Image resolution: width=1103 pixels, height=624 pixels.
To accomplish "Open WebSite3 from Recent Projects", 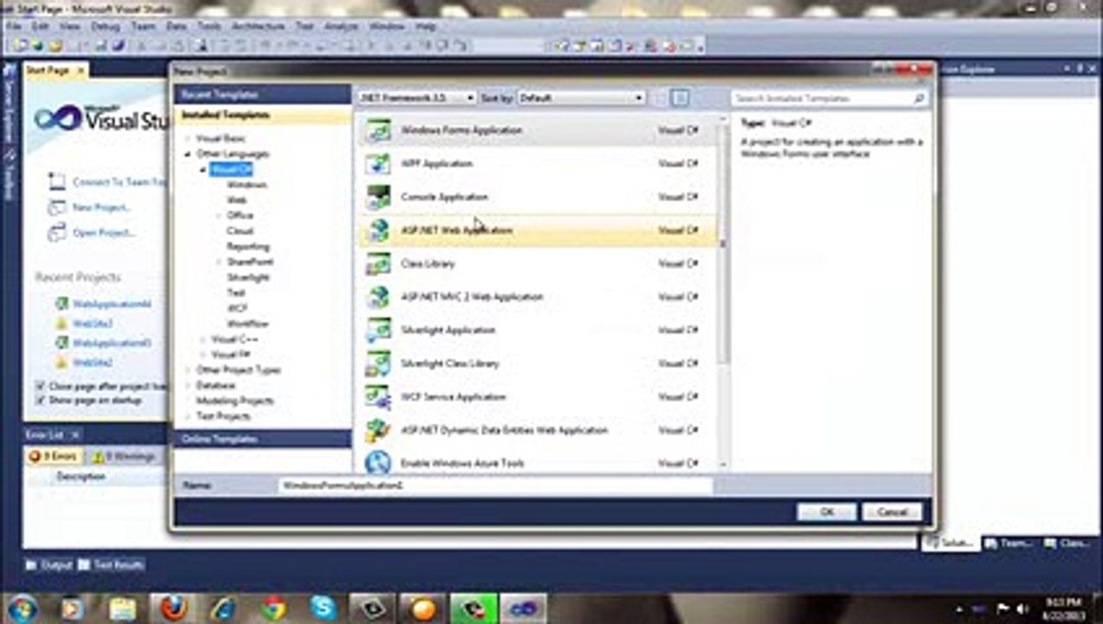I will click(93, 323).
